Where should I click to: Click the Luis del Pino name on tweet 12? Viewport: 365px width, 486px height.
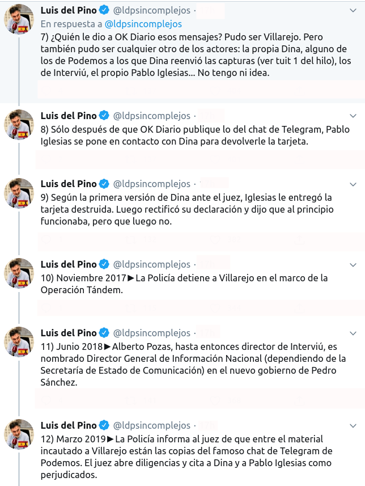69,425
